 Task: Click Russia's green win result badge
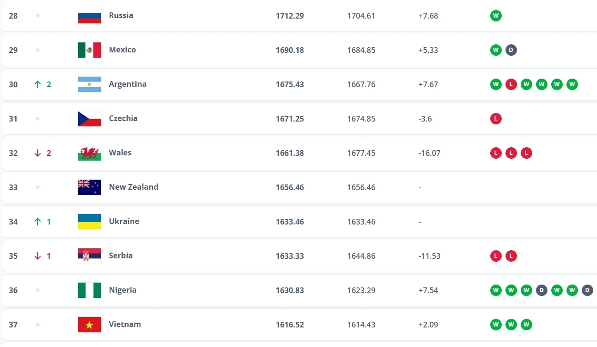click(496, 16)
